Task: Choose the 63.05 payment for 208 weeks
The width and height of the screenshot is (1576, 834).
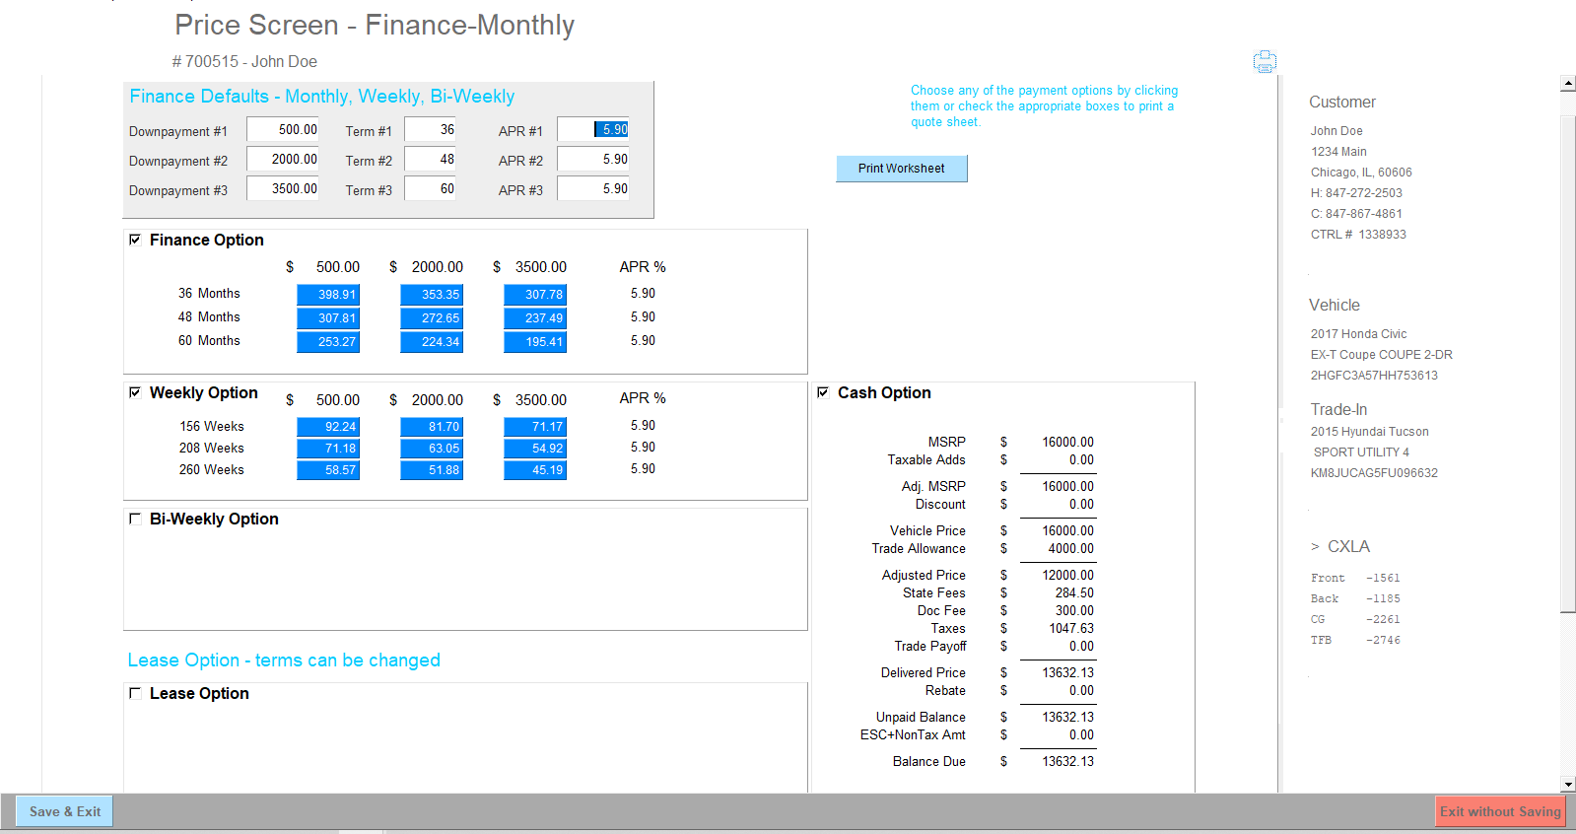Action: point(432,449)
